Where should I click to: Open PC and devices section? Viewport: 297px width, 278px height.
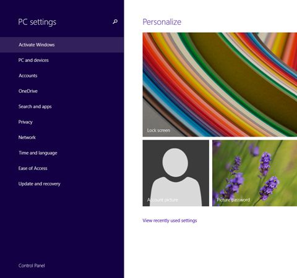[62, 60]
